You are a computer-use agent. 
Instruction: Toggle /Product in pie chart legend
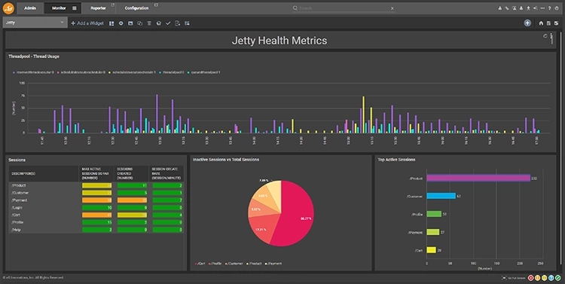pyautogui.click(x=254, y=264)
